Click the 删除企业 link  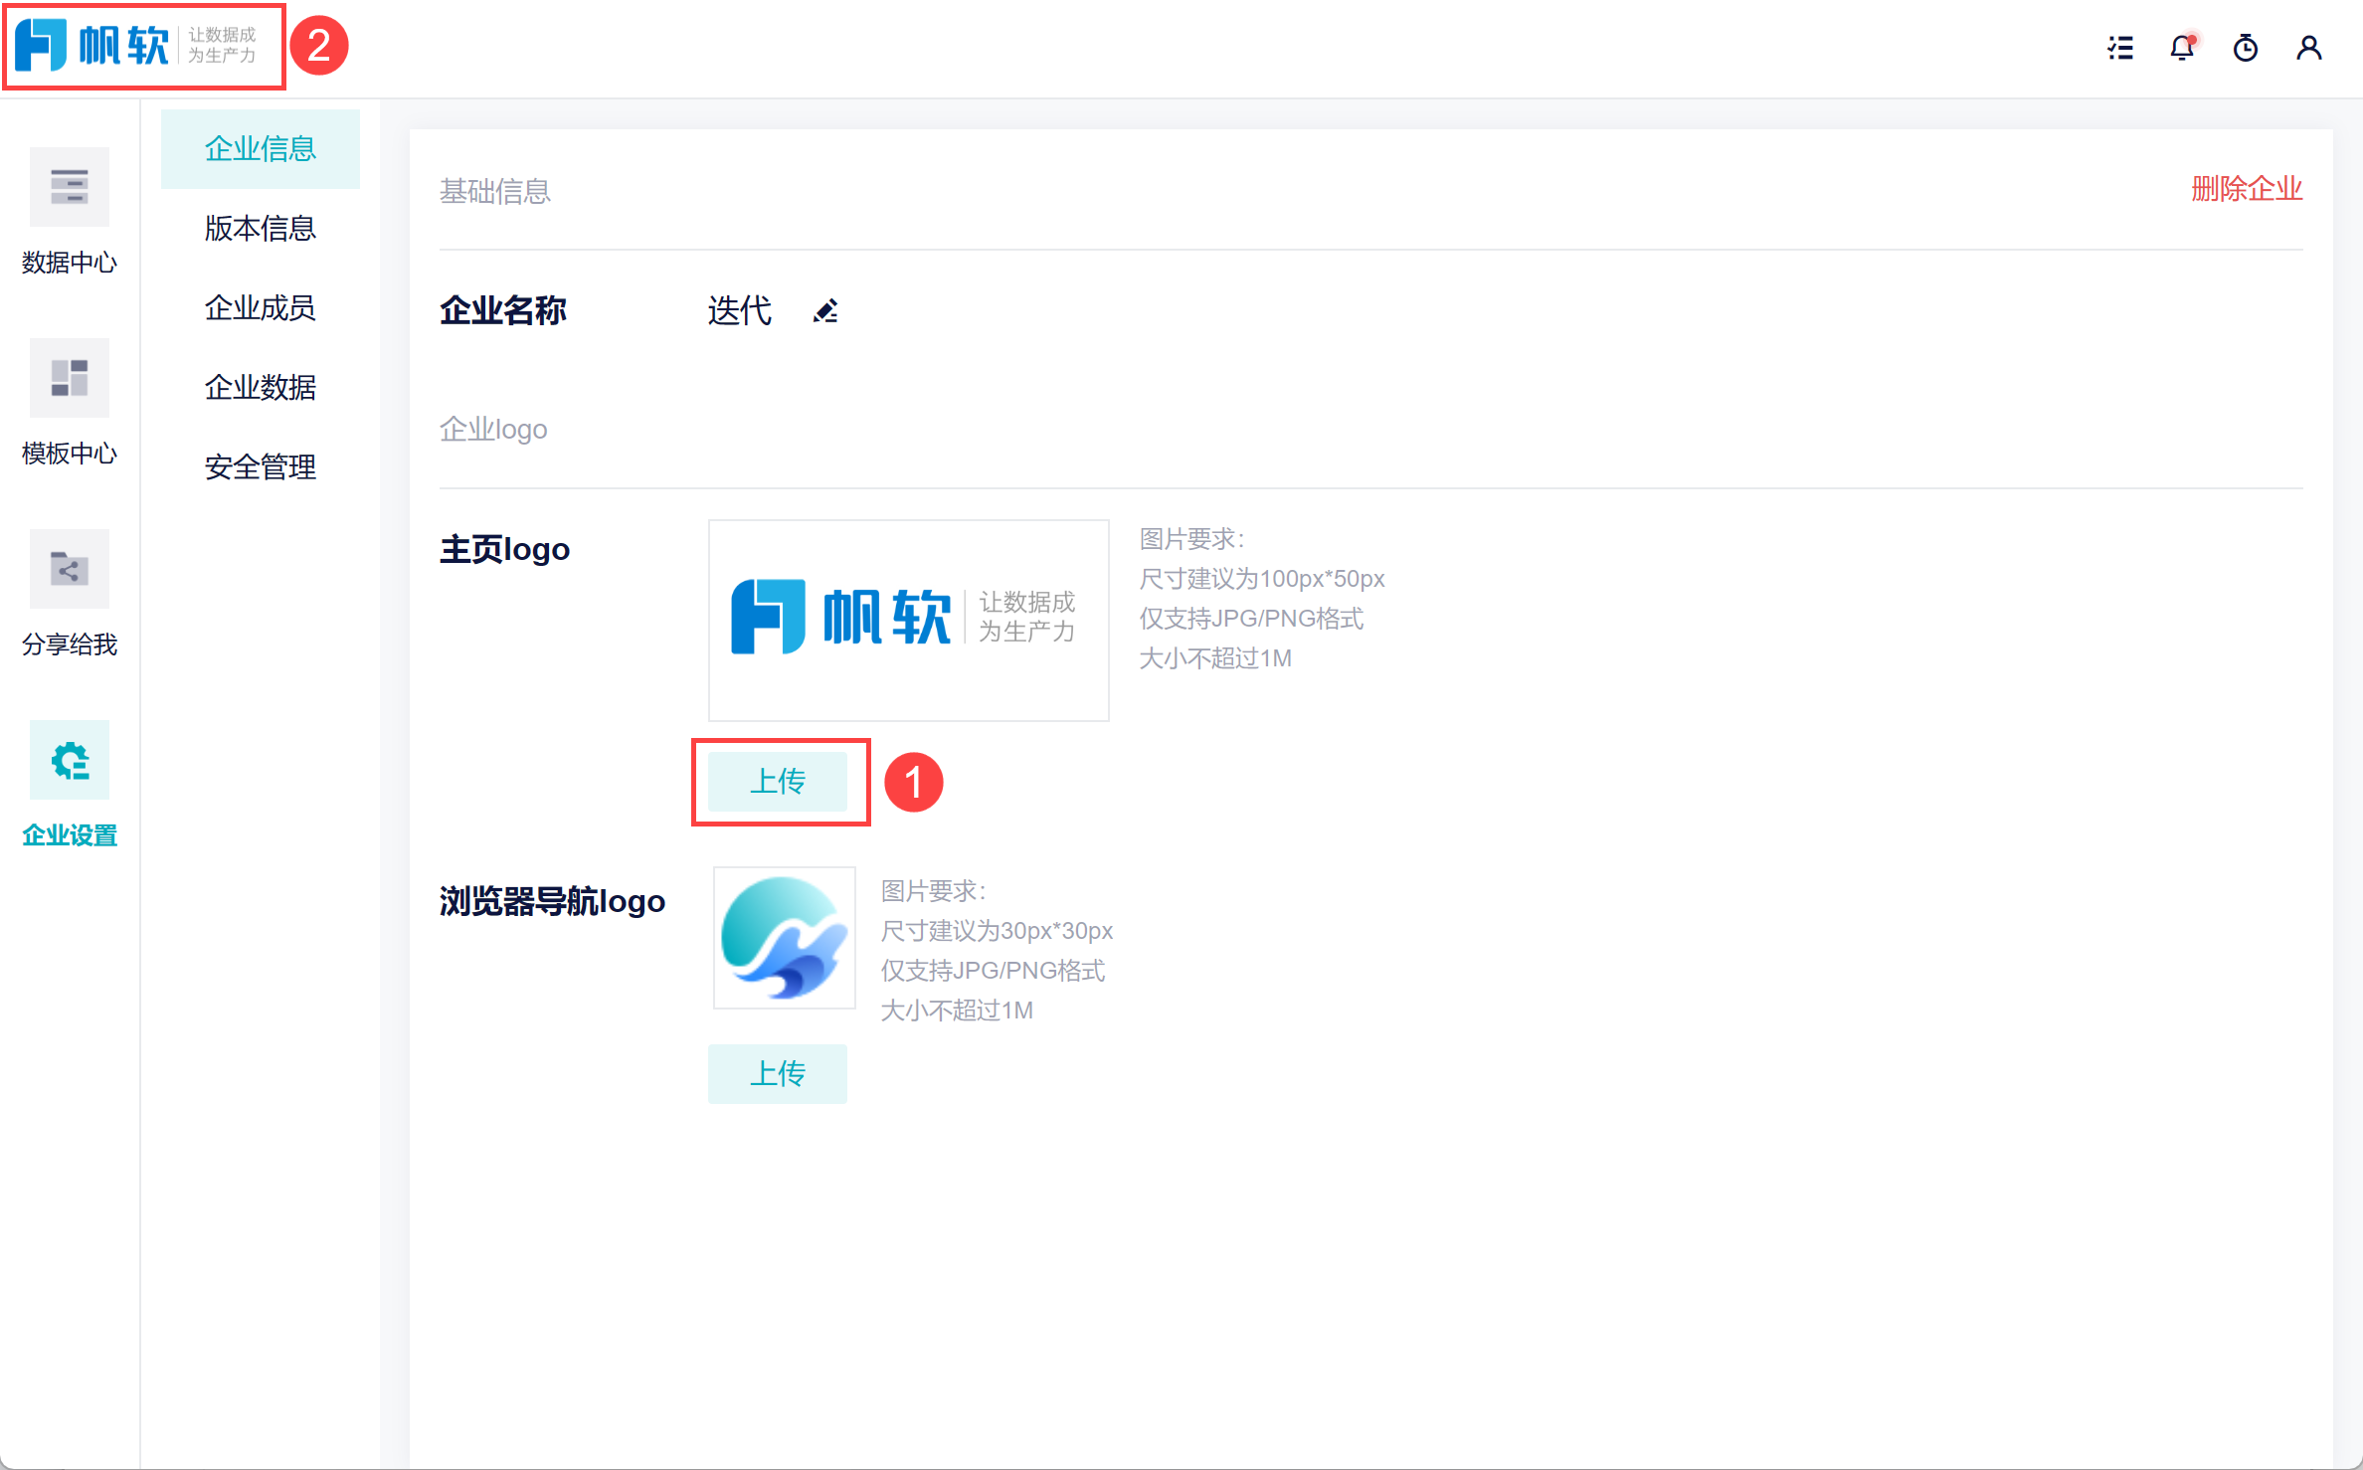(2246, 189)
